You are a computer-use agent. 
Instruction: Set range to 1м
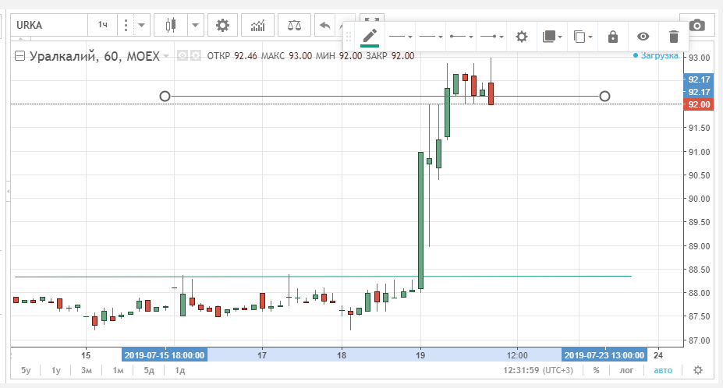[x=118, y=371]
